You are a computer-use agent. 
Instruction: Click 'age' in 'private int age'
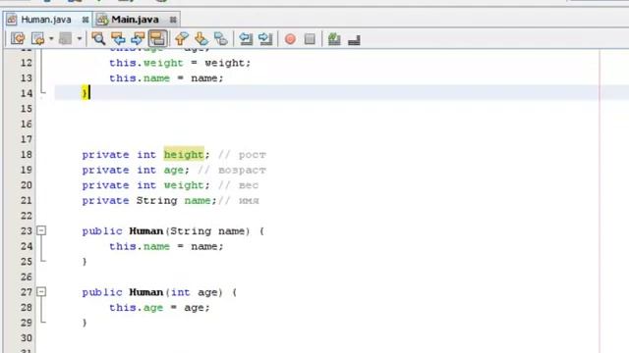tap(173, 170)
